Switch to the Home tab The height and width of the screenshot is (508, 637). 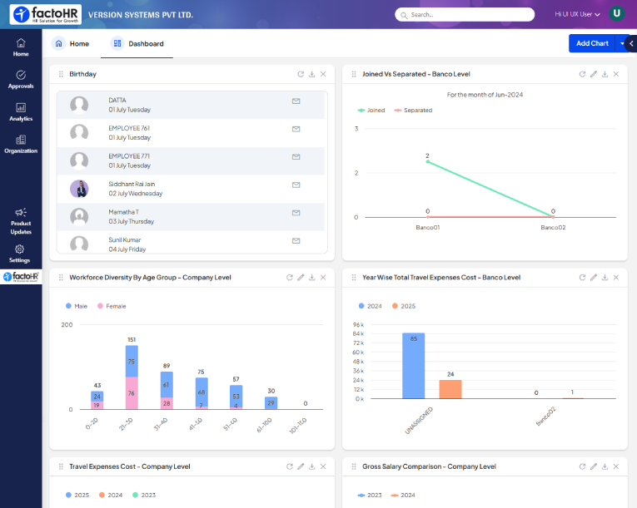point(71,43)
